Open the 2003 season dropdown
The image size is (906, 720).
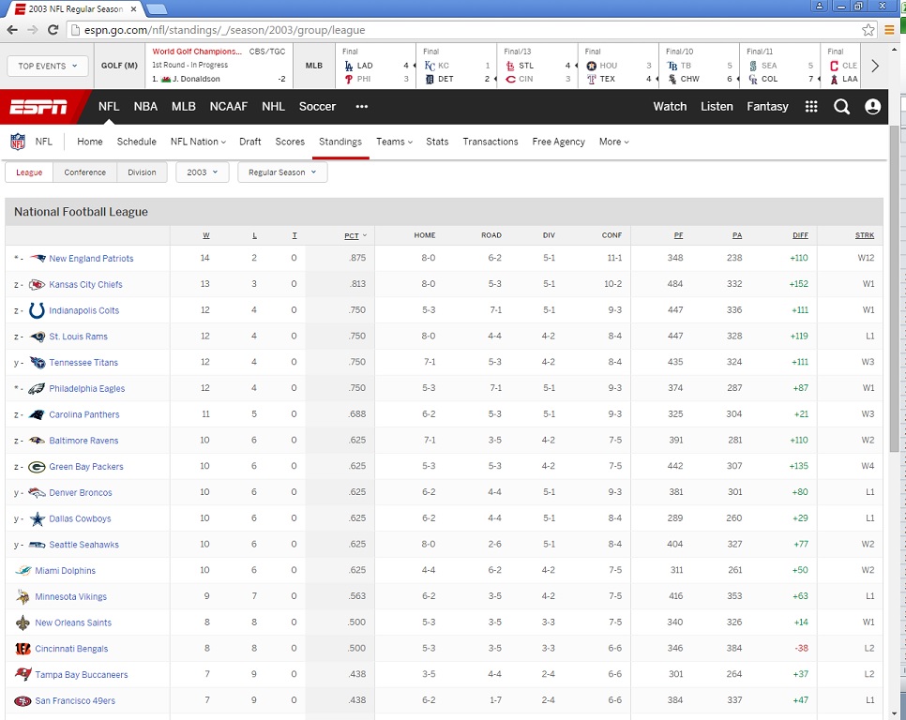(203, 172)
